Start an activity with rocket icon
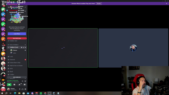This screenshot has height=95, width=169. tap(19, 85)
